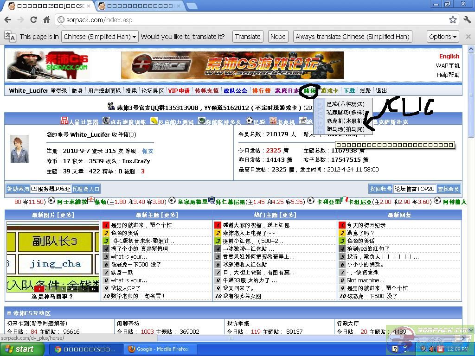
Task: Click the browser back arrow
Action: point(7,20)
